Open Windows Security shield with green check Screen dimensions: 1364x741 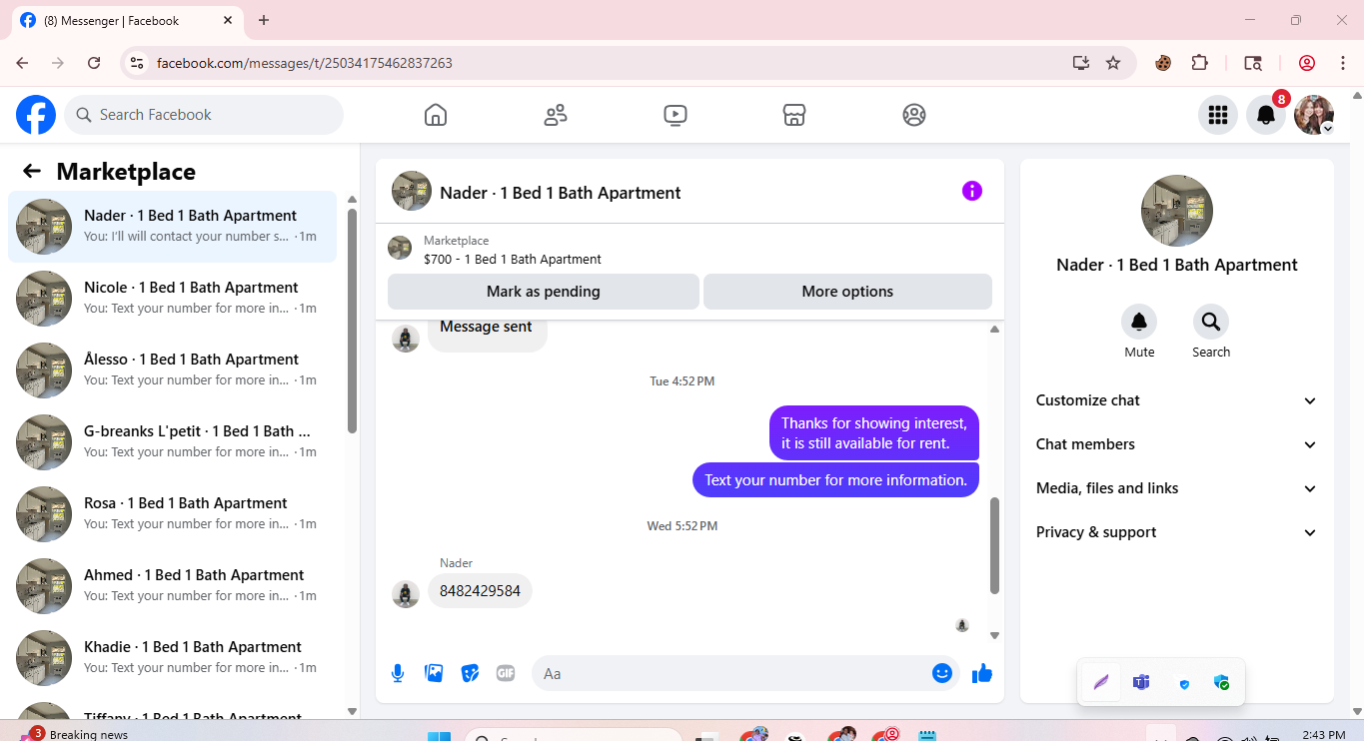click(1221, 682)
